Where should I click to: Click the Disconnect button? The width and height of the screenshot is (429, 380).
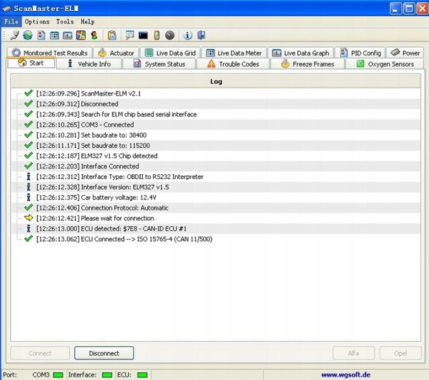104,353
